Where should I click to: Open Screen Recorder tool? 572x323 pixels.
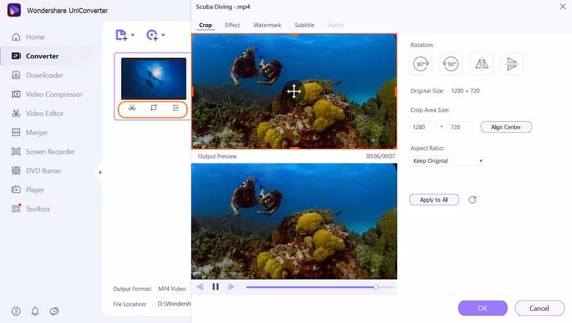tap(43, 151)
